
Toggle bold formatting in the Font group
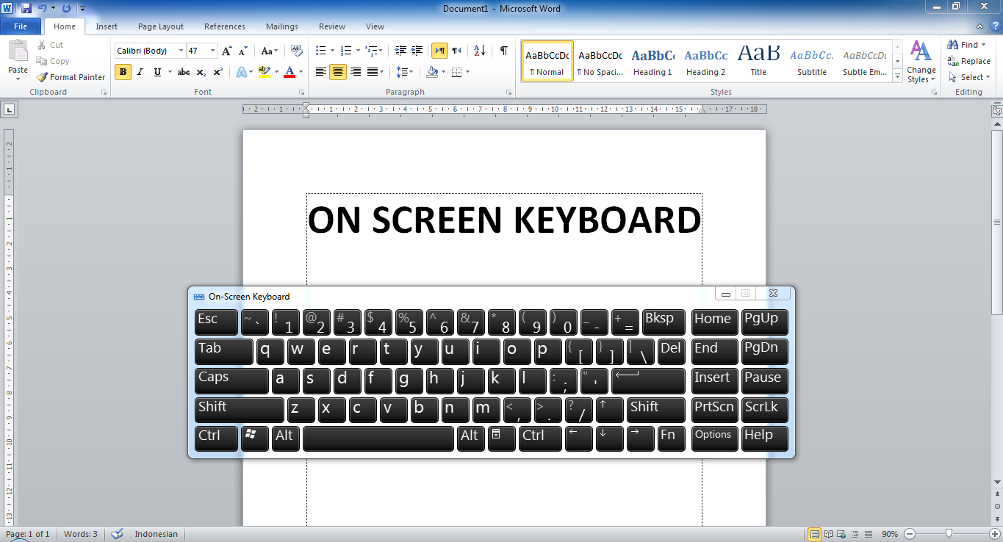pyautogui.click(x=122, y=72)
